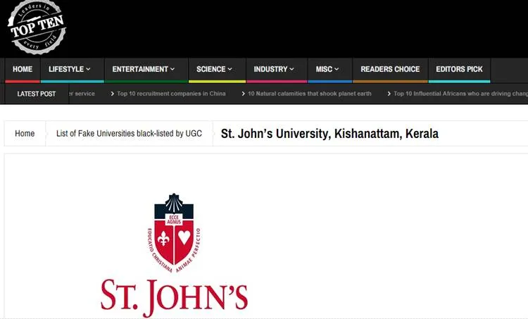This screenshot has height=319, width=528.
Task: Expand the SCIENCE dropdown chevron
Action: (x=230, y=70)
